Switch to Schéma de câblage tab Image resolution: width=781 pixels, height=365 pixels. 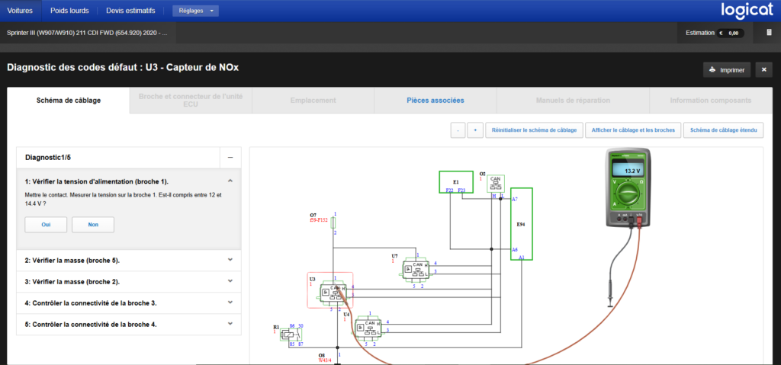point(68,101)
